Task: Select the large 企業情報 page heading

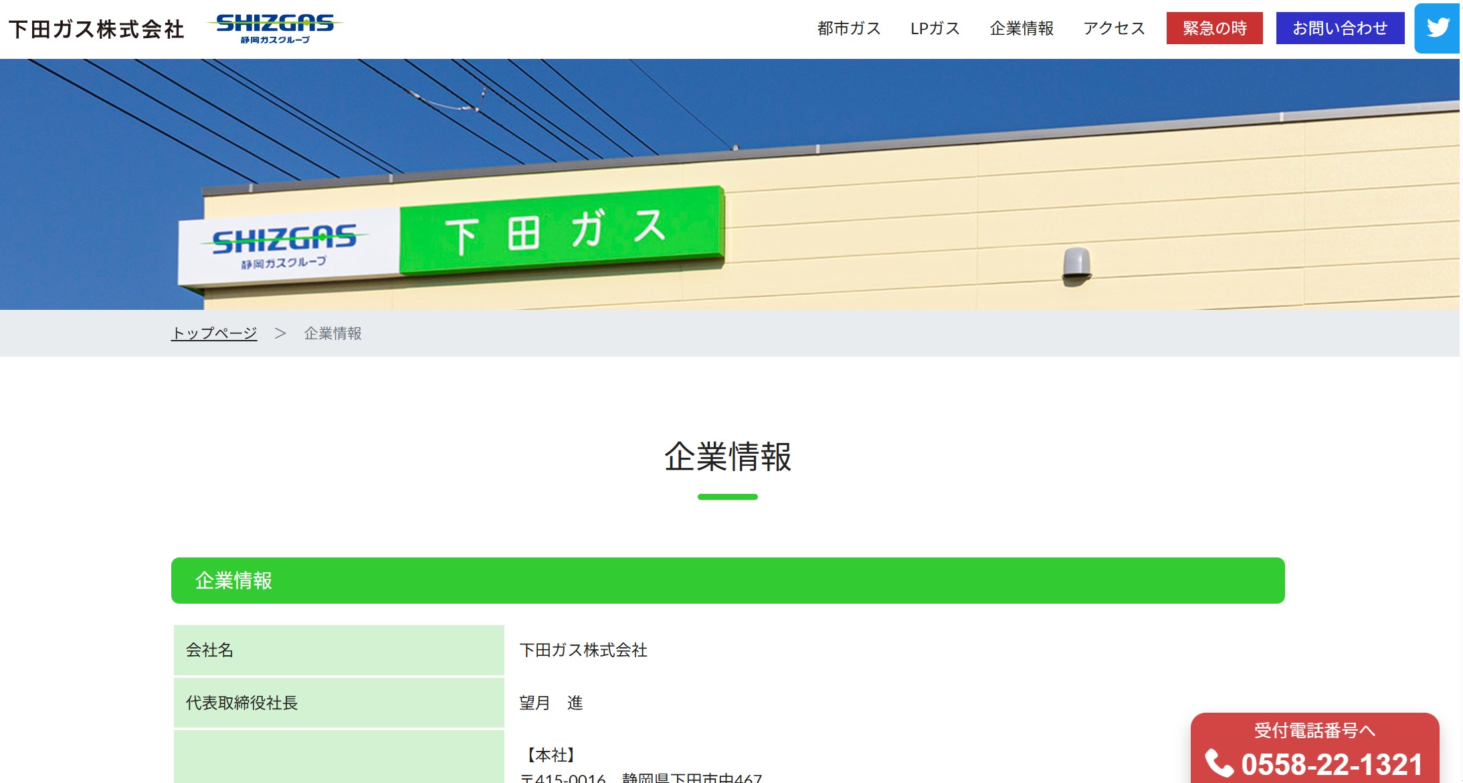Action: (727, 457)
